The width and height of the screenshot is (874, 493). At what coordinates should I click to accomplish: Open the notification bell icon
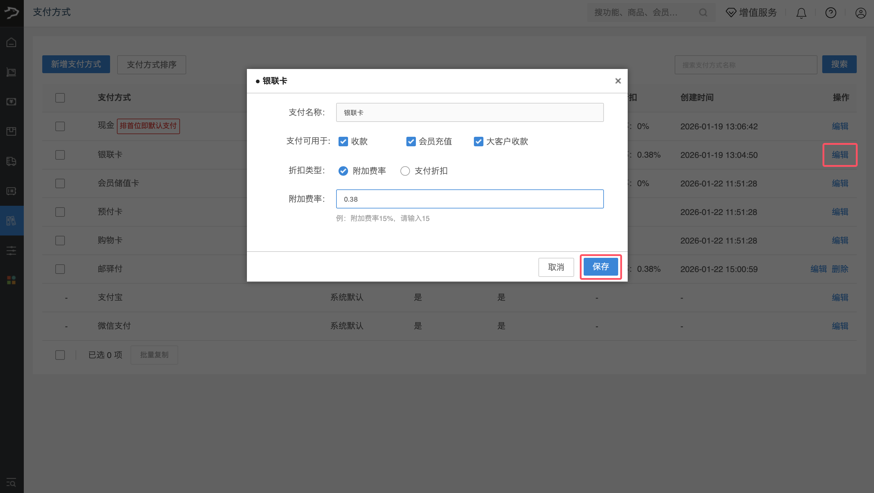[801, 13]
